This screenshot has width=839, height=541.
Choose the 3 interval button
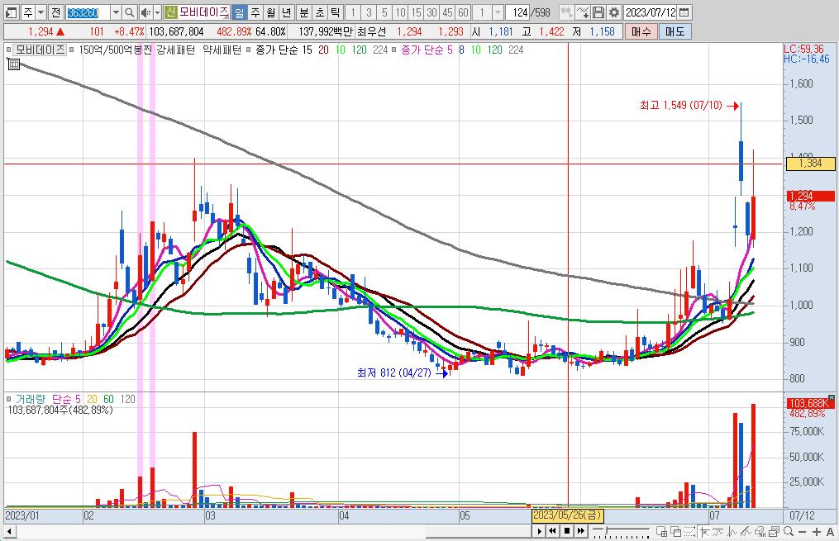click(369, 12)
